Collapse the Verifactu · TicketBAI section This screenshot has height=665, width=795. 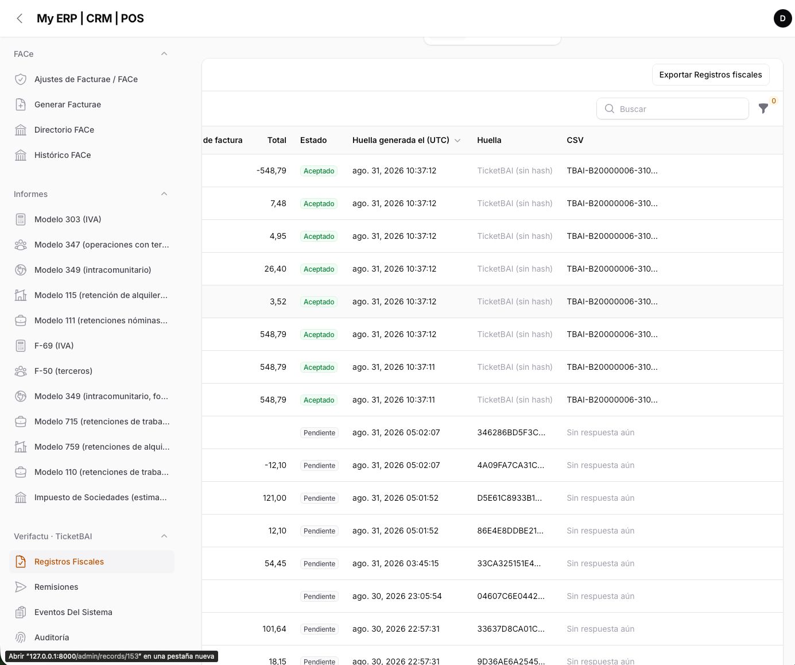(164, 536)
